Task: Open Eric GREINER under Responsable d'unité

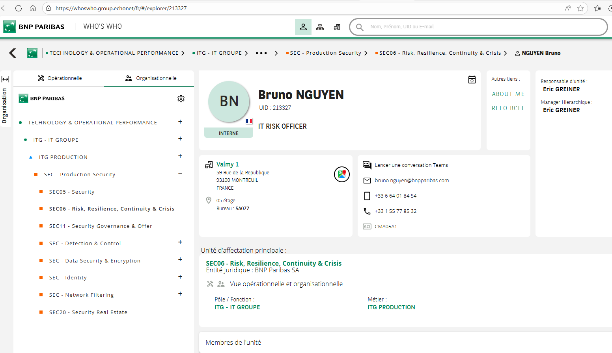Action: (x=562, y=89)
